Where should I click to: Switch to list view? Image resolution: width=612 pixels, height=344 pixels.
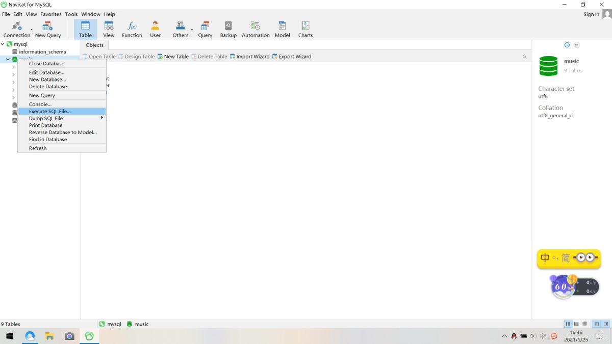pos(576,324)
